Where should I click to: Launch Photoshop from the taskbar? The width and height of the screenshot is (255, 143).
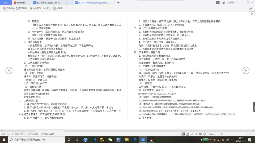coord(94,140)
